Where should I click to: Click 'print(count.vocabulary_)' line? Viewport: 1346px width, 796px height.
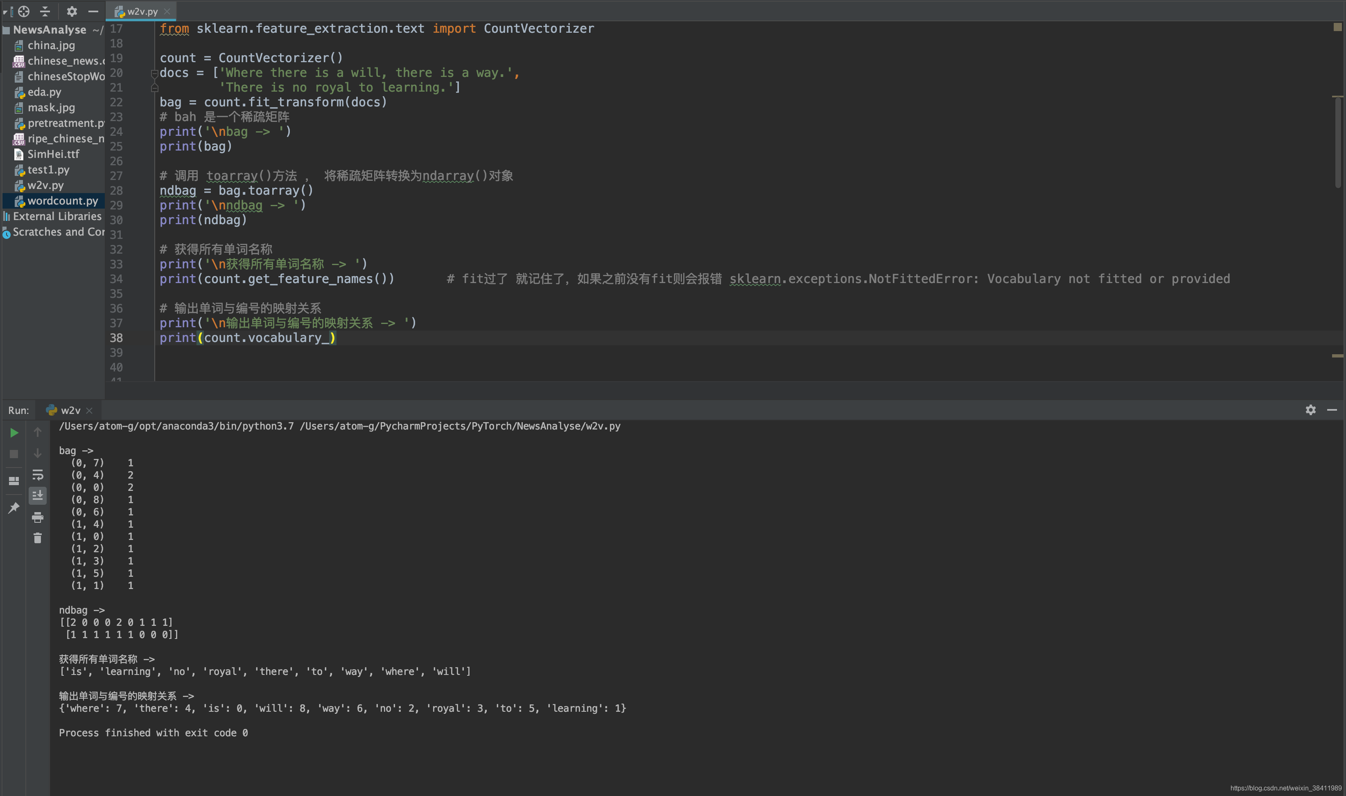247,338
